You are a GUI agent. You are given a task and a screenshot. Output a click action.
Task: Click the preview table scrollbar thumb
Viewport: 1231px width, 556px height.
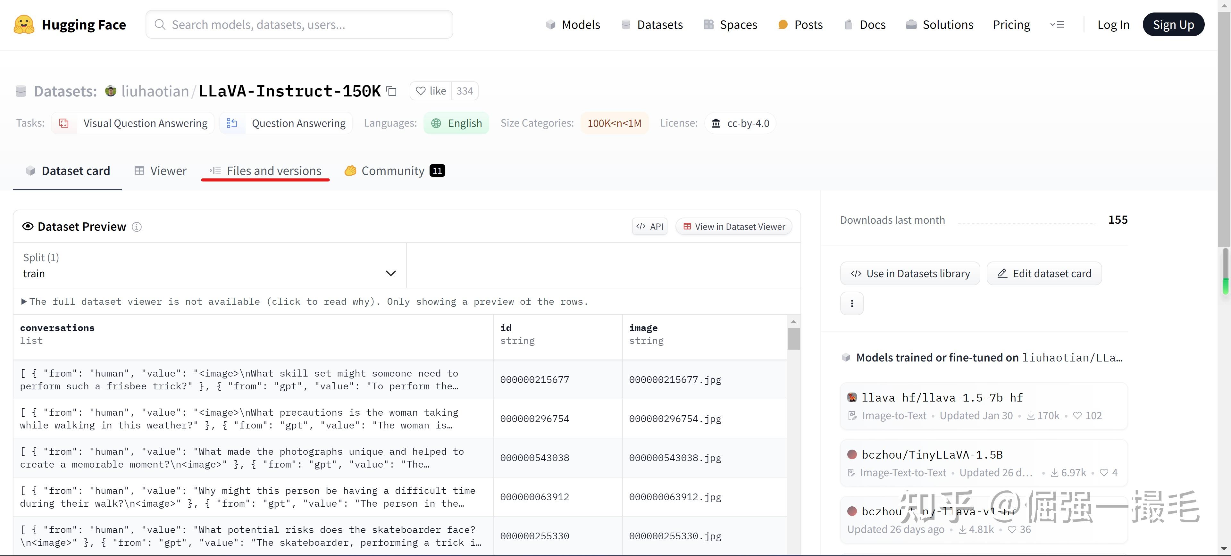click(793, 339)
